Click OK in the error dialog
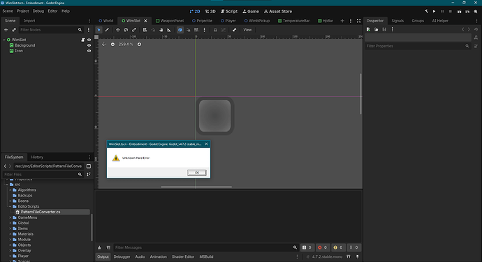 pos(197,172)
